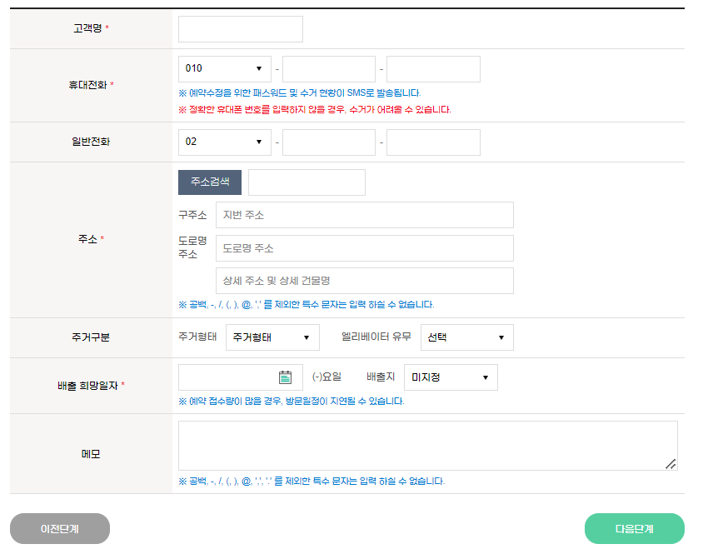Screen dimensions: 708x554
Task: Open the 배출지 미지정 dropdown
Action: coord(450,377)
